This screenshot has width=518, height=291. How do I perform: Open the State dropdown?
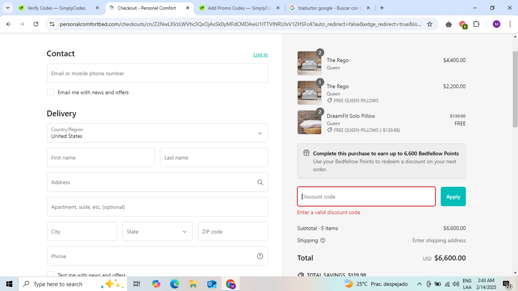pos(157,232)
